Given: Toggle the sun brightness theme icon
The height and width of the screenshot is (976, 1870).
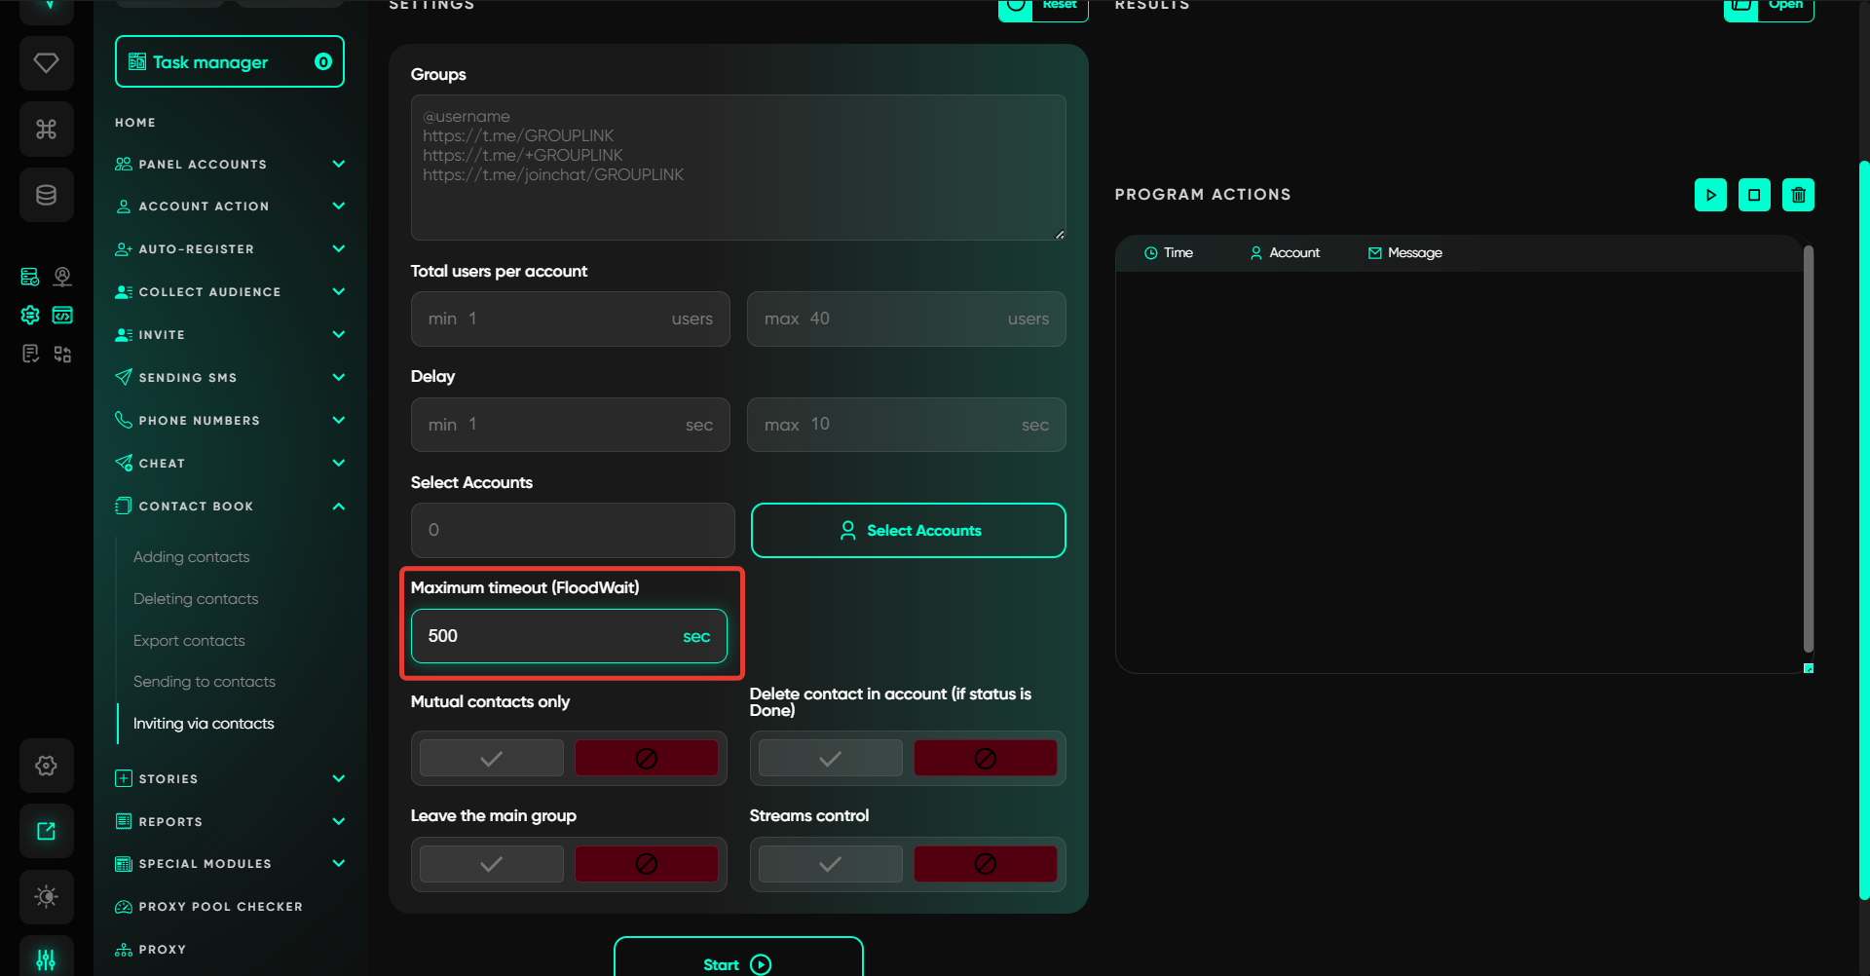Looking at the screenshot, I should (46, 896).
